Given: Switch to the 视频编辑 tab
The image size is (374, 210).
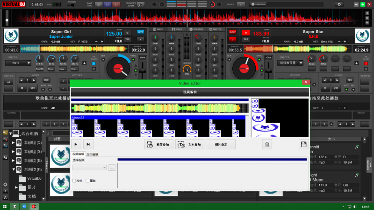Looking at the screenshot, I should pos(79,154).
